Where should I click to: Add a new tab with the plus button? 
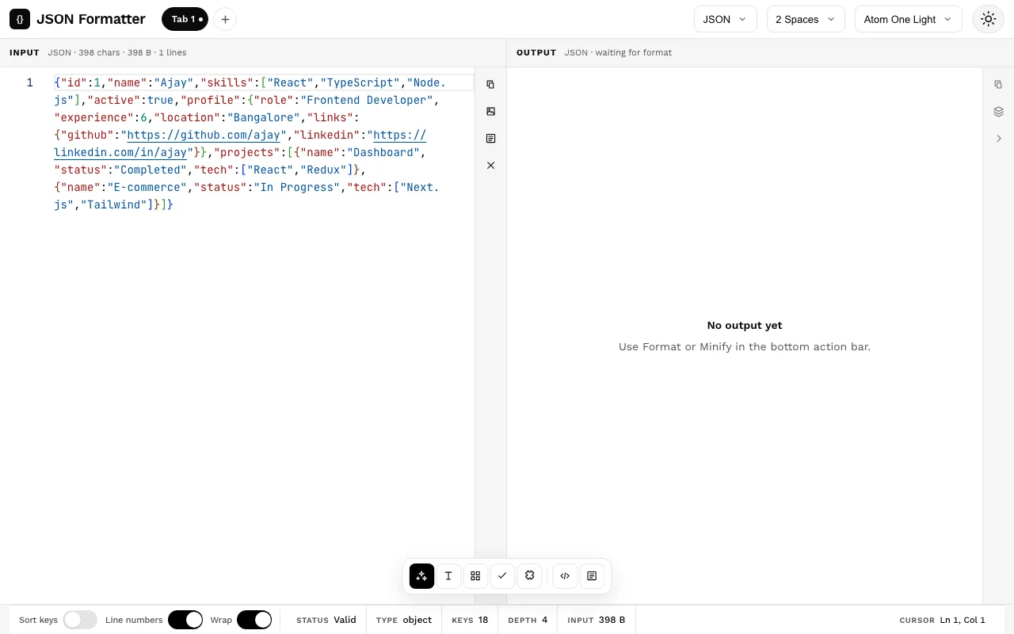(225, 19)
